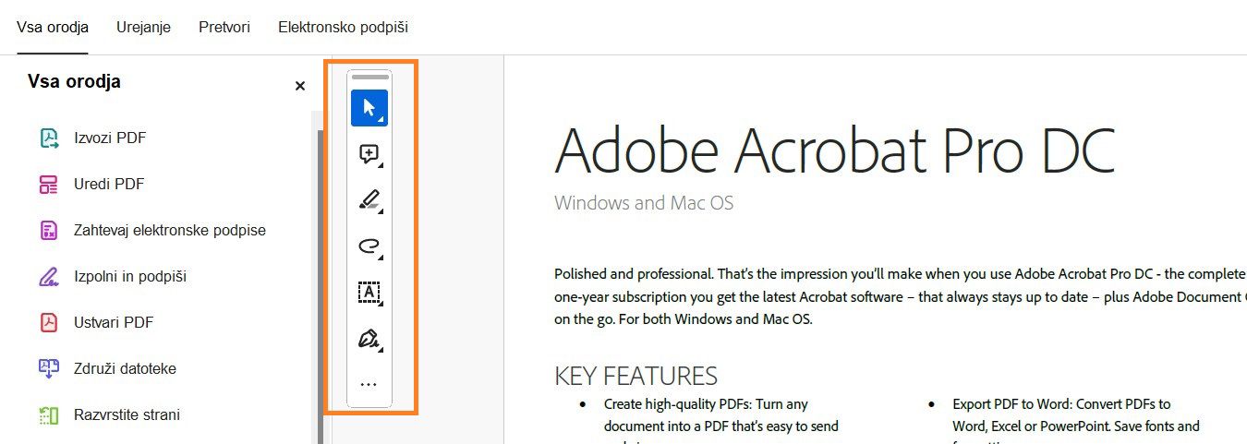Open Zahtevaj elektronske podpise
Viewport: 1247px width, 444px height.
pyautogui.click(x=170, y=231)
